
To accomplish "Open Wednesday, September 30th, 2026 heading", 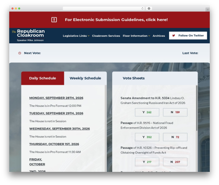I will coord(60,129).
